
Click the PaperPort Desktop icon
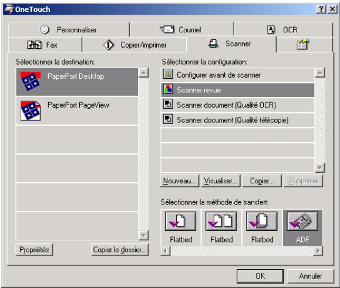click(31, 82)
